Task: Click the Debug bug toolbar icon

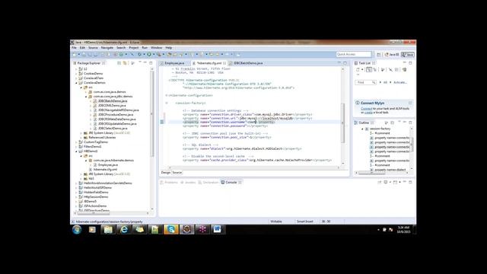Action: coord(139,54)
